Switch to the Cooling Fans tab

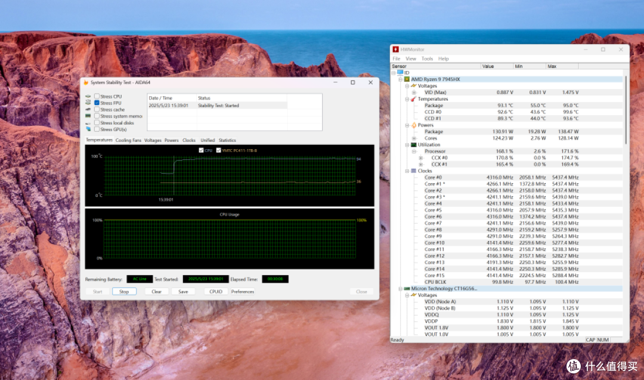pos(128,141)
